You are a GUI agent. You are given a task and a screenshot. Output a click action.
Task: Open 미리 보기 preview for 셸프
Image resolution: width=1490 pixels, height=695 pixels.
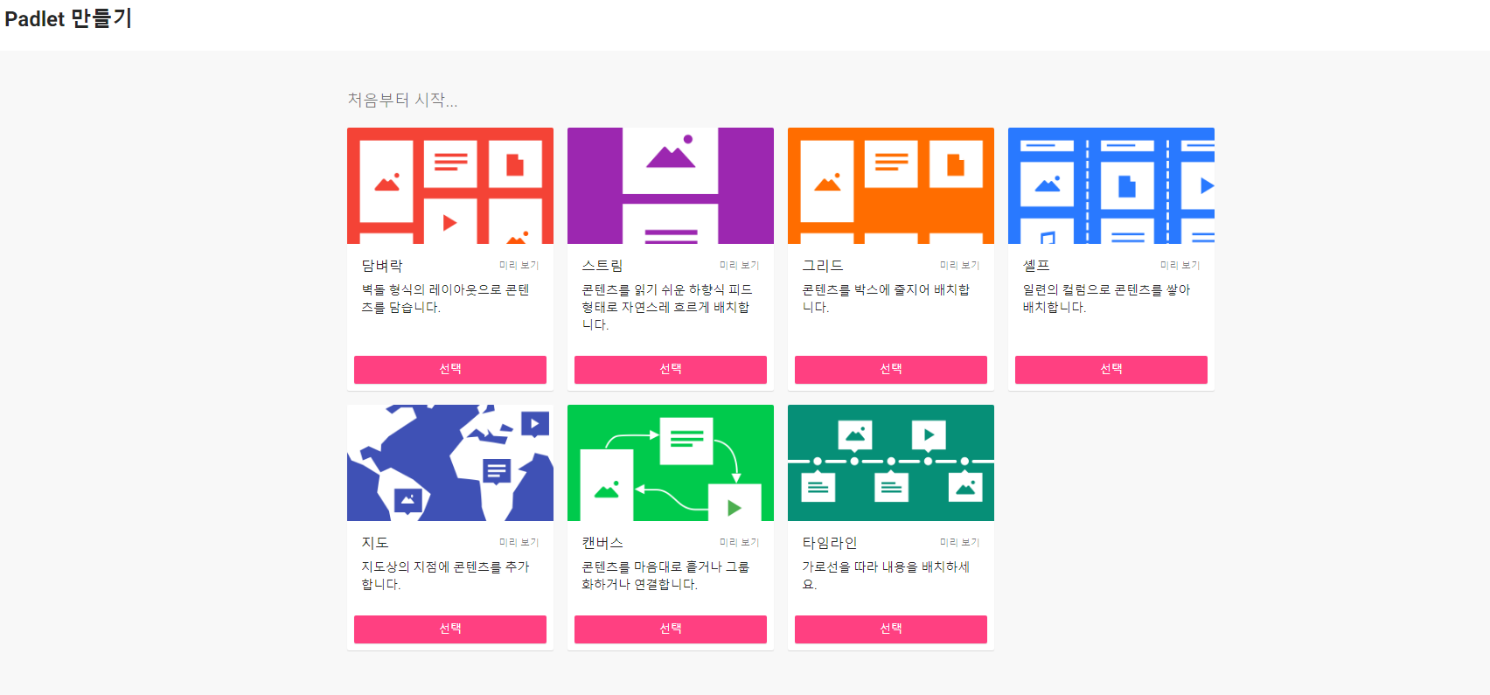coord(1180,265)
